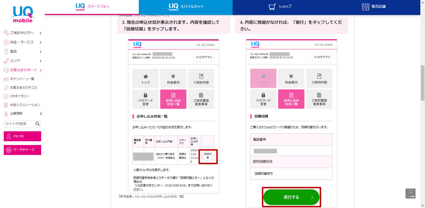Open the スマートフォン top tab
This screenshot has height=208, width=425.
[92, 7]
